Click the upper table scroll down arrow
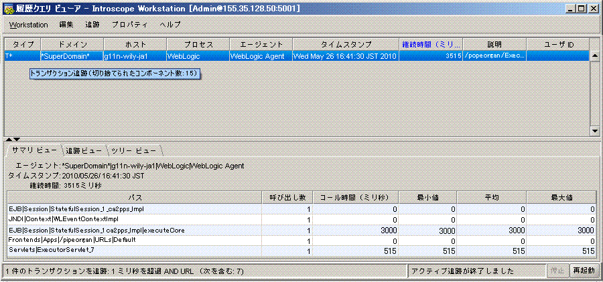Viewport: 603px width, 282px height. 594,131
